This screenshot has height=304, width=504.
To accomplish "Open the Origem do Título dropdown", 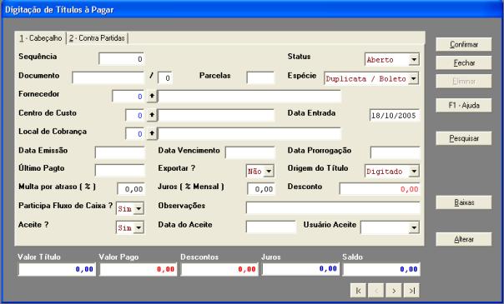I will tap(414, 171).
